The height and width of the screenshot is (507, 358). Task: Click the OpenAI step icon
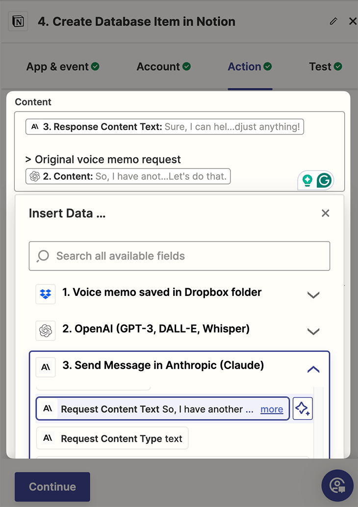pyautogui.click(x=46, y=330)
